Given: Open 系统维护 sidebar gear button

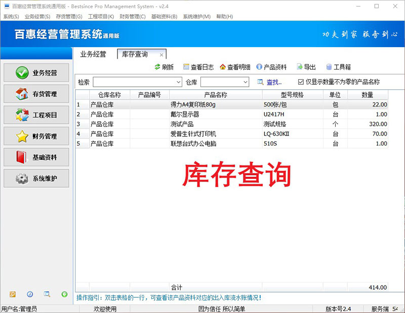Looking at the screenshot, I should (x=36, y=179).
